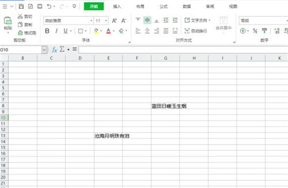Switch to the 开始 tab

pos(94,6)
